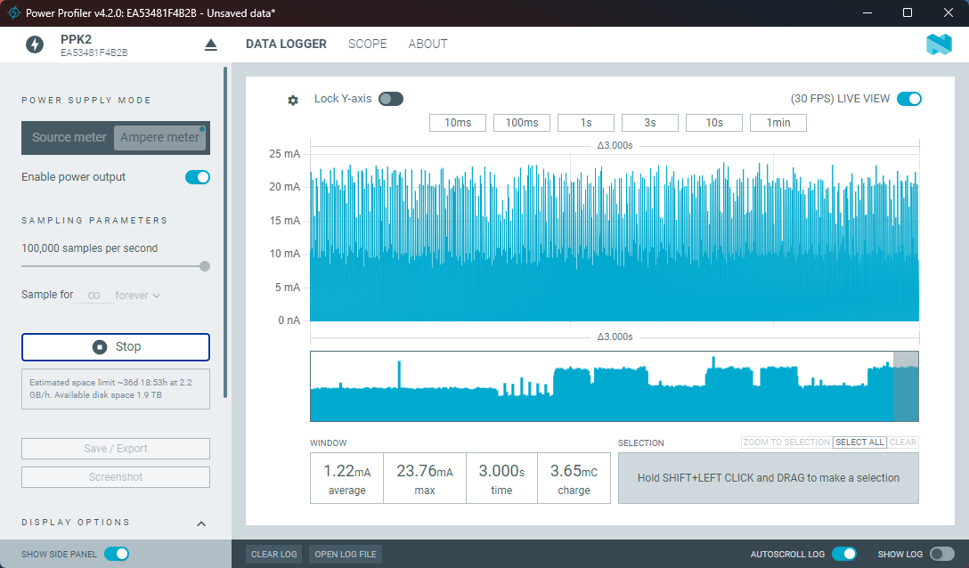Disable the LIVE VIEW toggle
This screenshot has width=969, height=568.
pyautogui.click(x=908, y=99)
